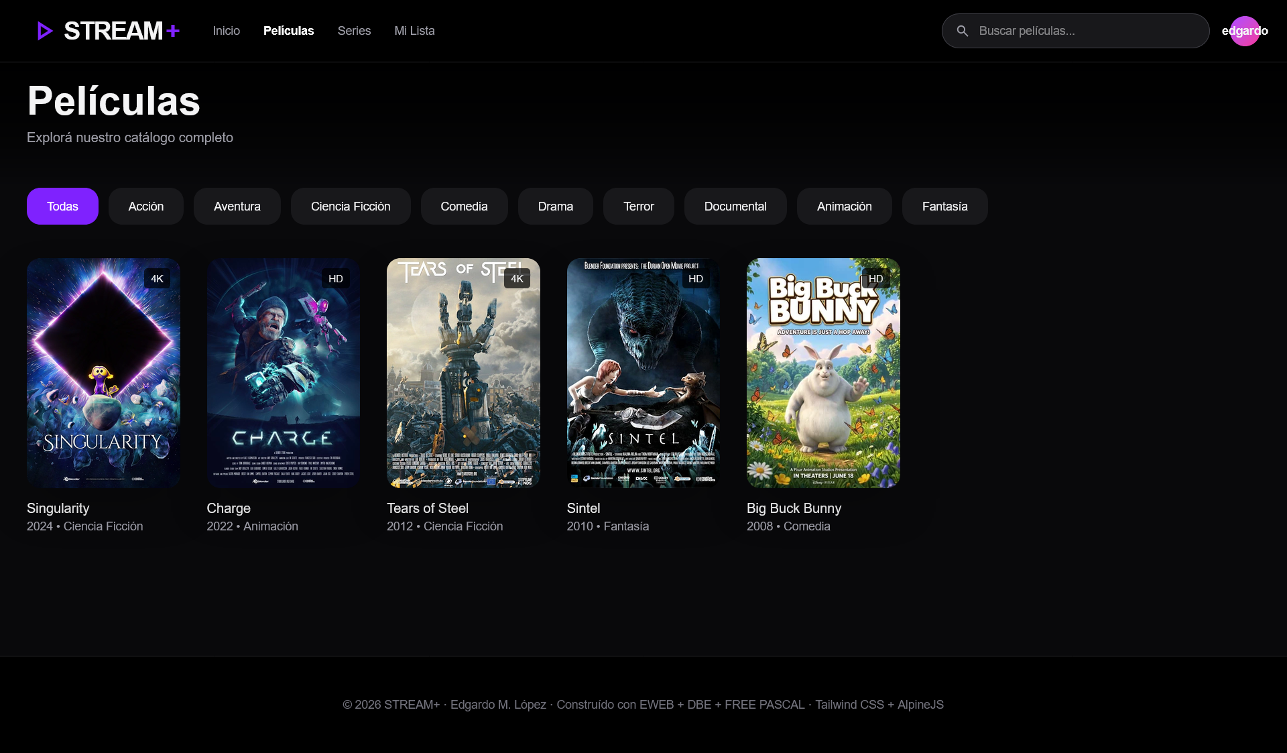Open the edgardo user avatar
The height and width of the screenshot is (753, 1287).
pyautogui.click(x=1245, y=31)
